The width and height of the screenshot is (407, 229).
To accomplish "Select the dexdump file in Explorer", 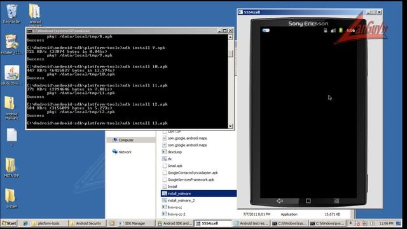I will coord(172,152).
